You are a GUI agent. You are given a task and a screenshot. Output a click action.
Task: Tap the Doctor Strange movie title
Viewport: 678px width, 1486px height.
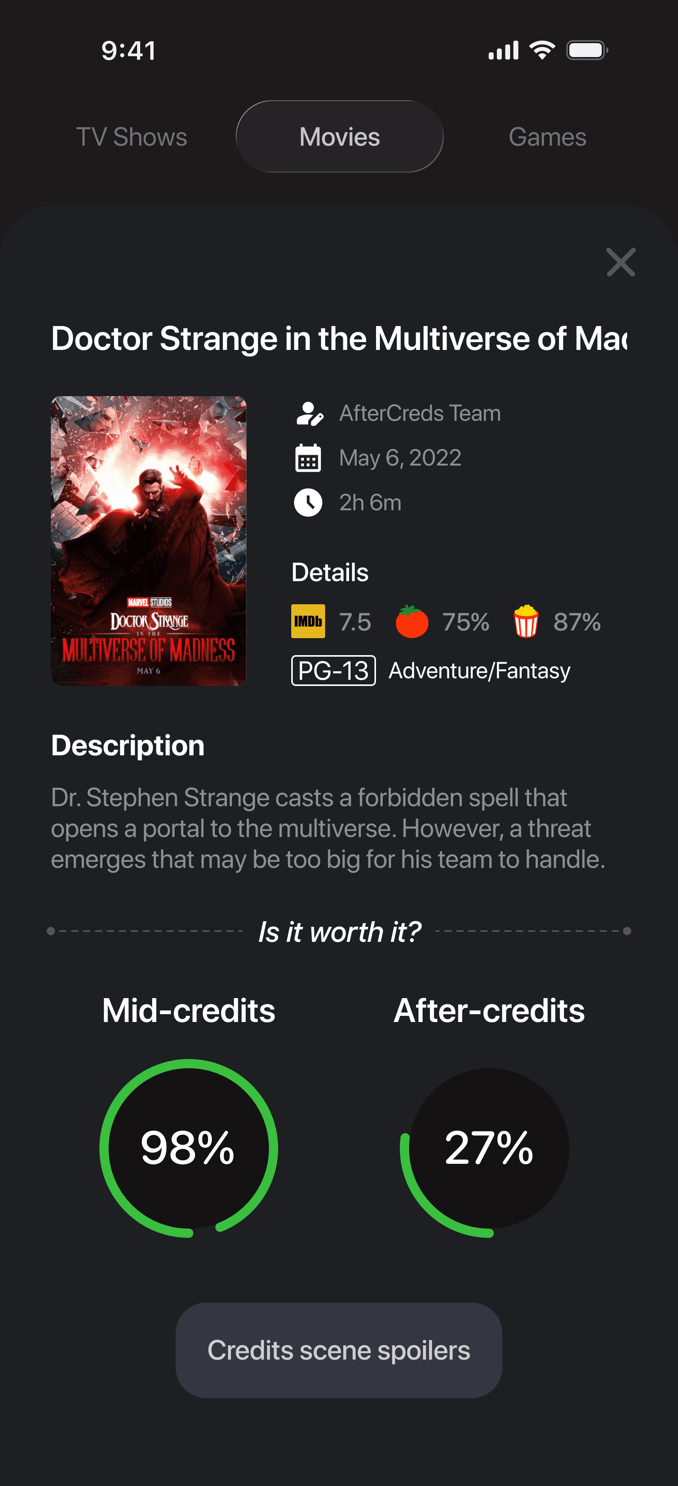pos(339,339)
